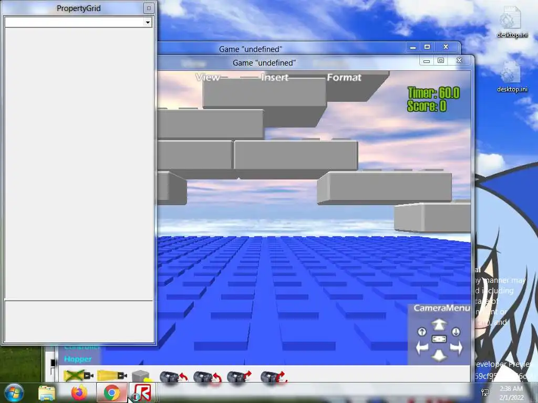
Task: Center the camera with middle frame icon
Action: click(x=439, y=339)
